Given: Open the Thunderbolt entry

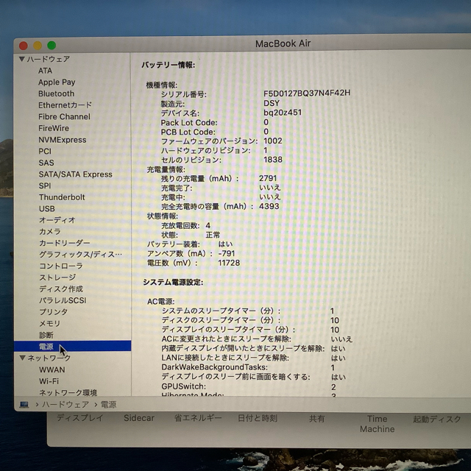Looking at the screenshot, I should pyautogui.click(x=62, y=197).
